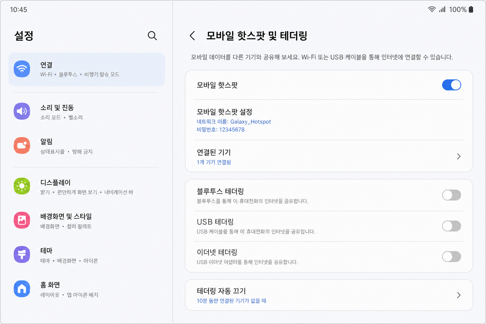Screen dimensions: 486x324
Task: Click the speaker icon for 소리 및 진동
Action: click(22, 111)
